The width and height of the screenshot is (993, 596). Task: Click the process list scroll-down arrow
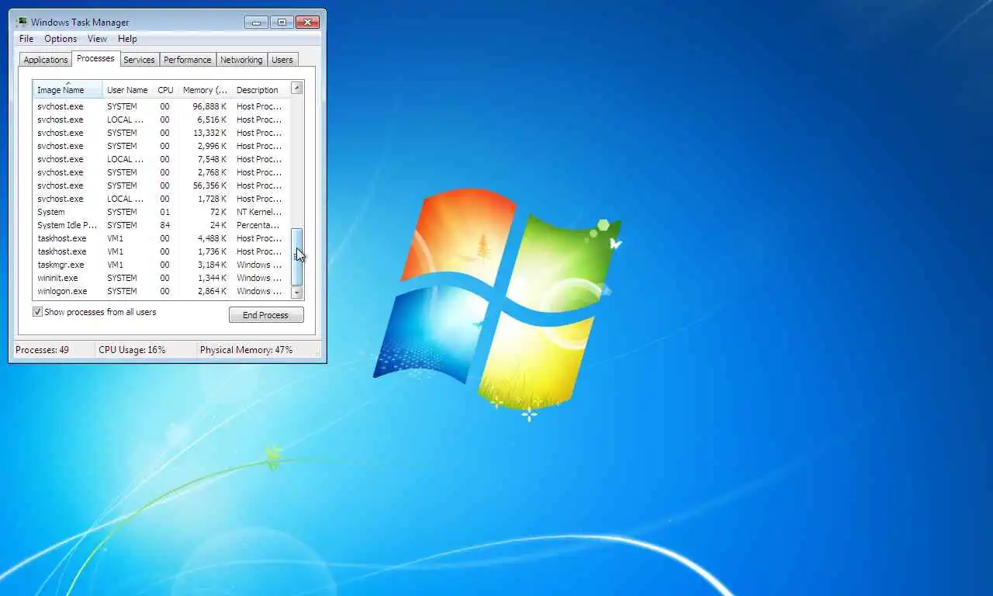pos(296,293)
